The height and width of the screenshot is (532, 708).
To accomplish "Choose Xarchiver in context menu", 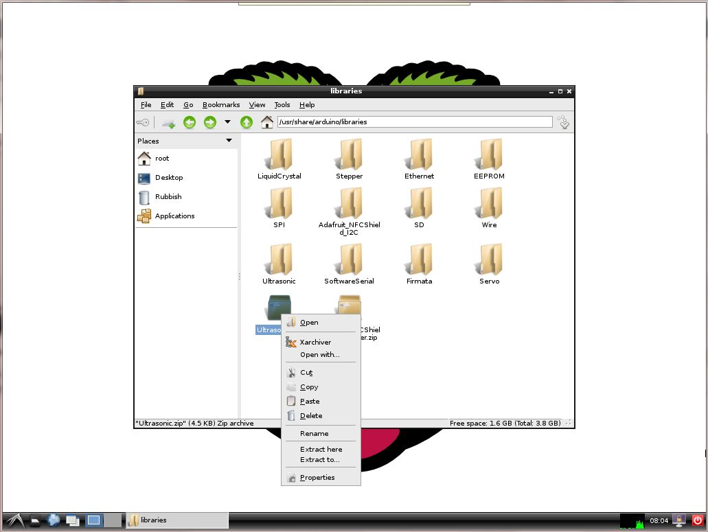I will coord(321,342).
